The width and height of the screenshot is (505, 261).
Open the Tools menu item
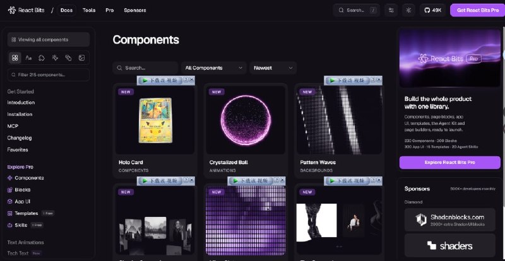pos(89,10)
